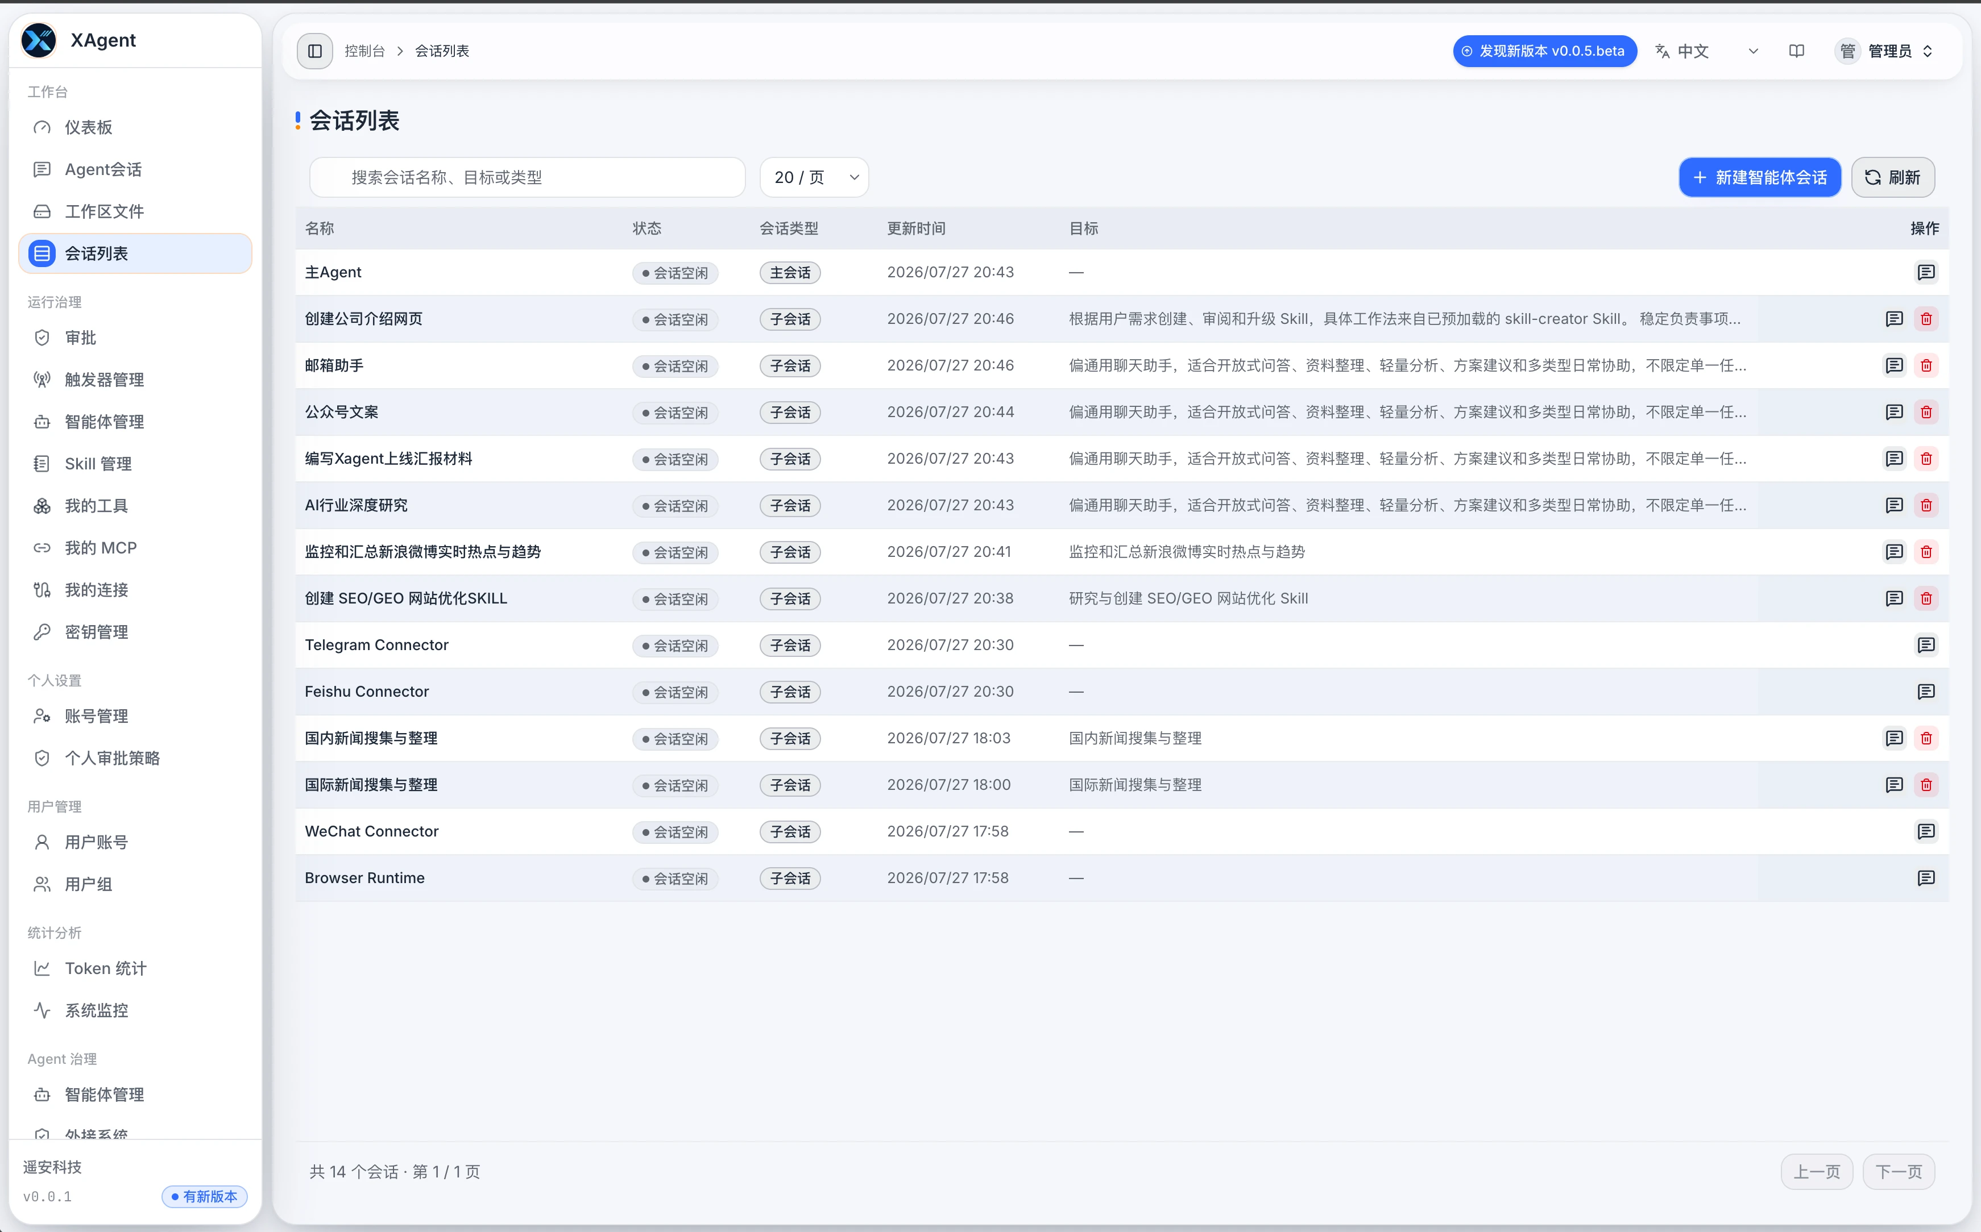Open Agent会话 in sidebar
The height and width of the screenshot is (1232, 1981).
[135, 169]
